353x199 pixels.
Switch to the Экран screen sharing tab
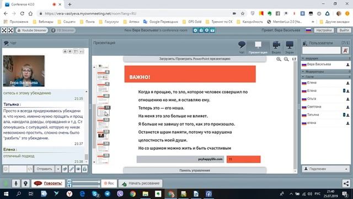(290, 47)
